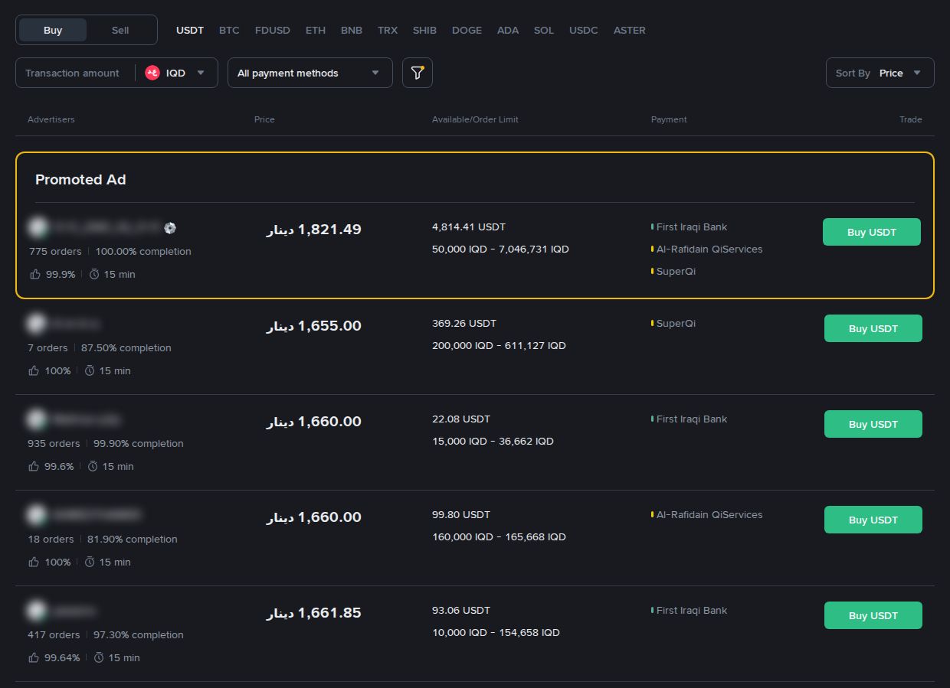The width and height of the screenshot is (950, 688).
Task: Click clock icon in the 775 orders row
Action: pyautogui.click(x=94, y=274)
